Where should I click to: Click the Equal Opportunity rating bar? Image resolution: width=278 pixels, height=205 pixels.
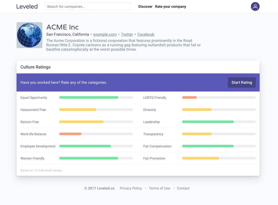pyautogui.click(x=96, y=97)
